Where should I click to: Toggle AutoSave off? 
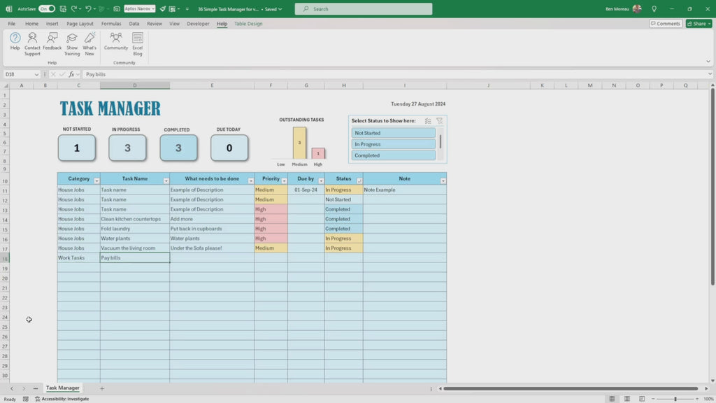coord(46,9)
